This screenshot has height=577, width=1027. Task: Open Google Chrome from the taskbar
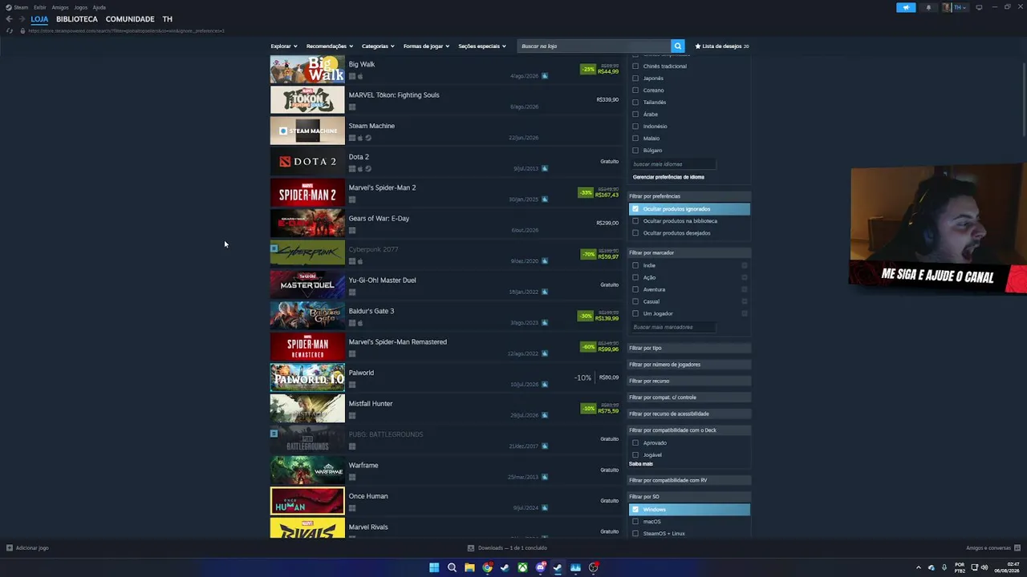pos(487,567)
